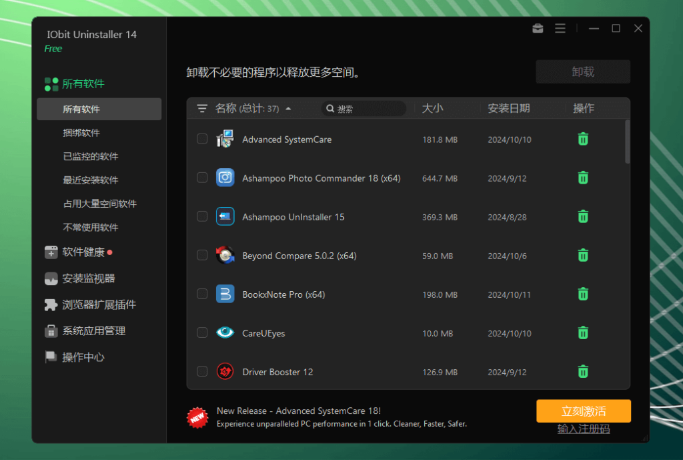This screenshot has width=683, height=460.
Task: Click the 输入注册码 link
Action: pos(583,429)
